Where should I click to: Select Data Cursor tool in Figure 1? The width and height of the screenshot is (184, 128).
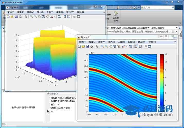tap(47, 17)
